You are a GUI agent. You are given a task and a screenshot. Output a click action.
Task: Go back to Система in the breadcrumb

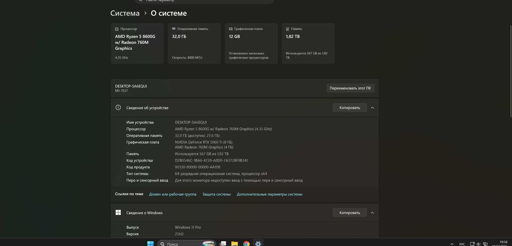point(125,13)
